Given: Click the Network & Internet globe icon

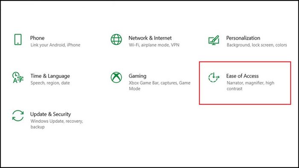Looking at the screenshot, I should tap(116, 40).
